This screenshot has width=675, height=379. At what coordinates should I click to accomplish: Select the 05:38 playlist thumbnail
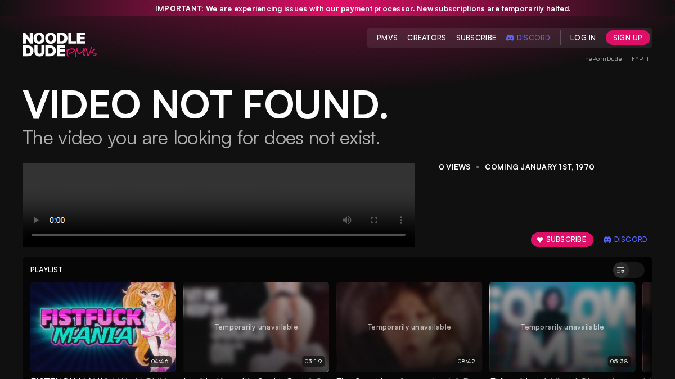tap(562, 327)
